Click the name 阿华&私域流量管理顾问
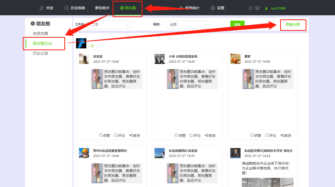This screenshot has height=187, width=335. [x=110, y=151]
